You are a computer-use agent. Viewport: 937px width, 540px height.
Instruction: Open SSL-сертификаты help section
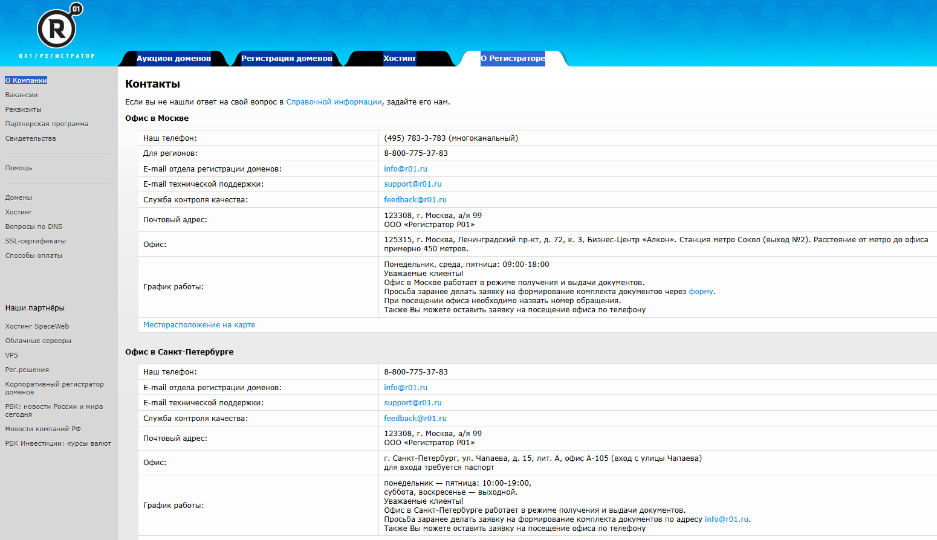click(36, 241)
